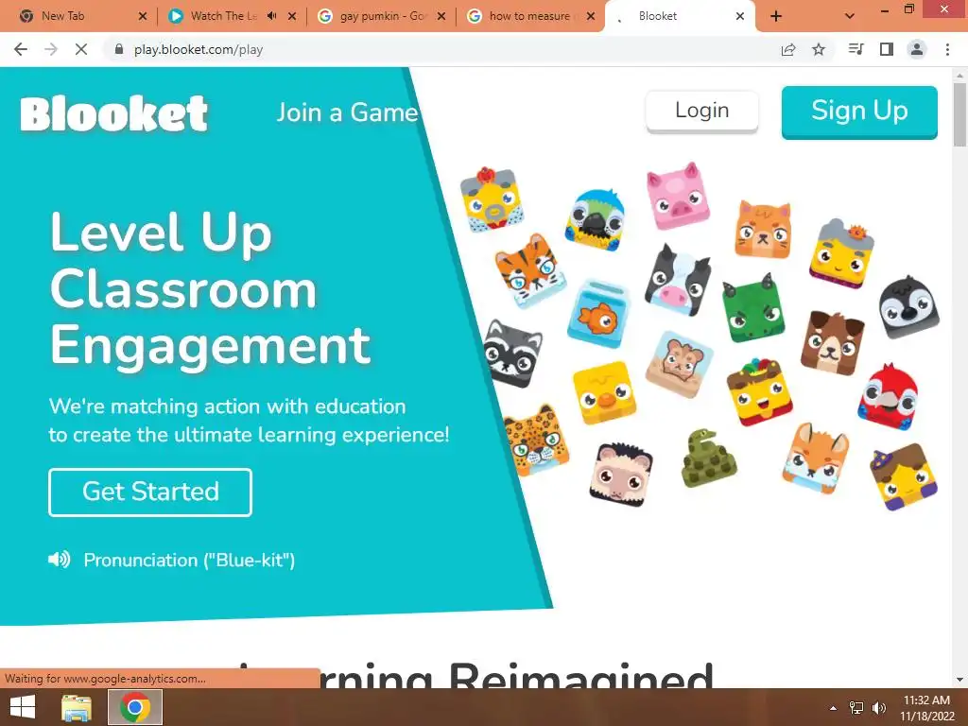Open a new browser tab
Screen dimensions: 968x726
776,16
